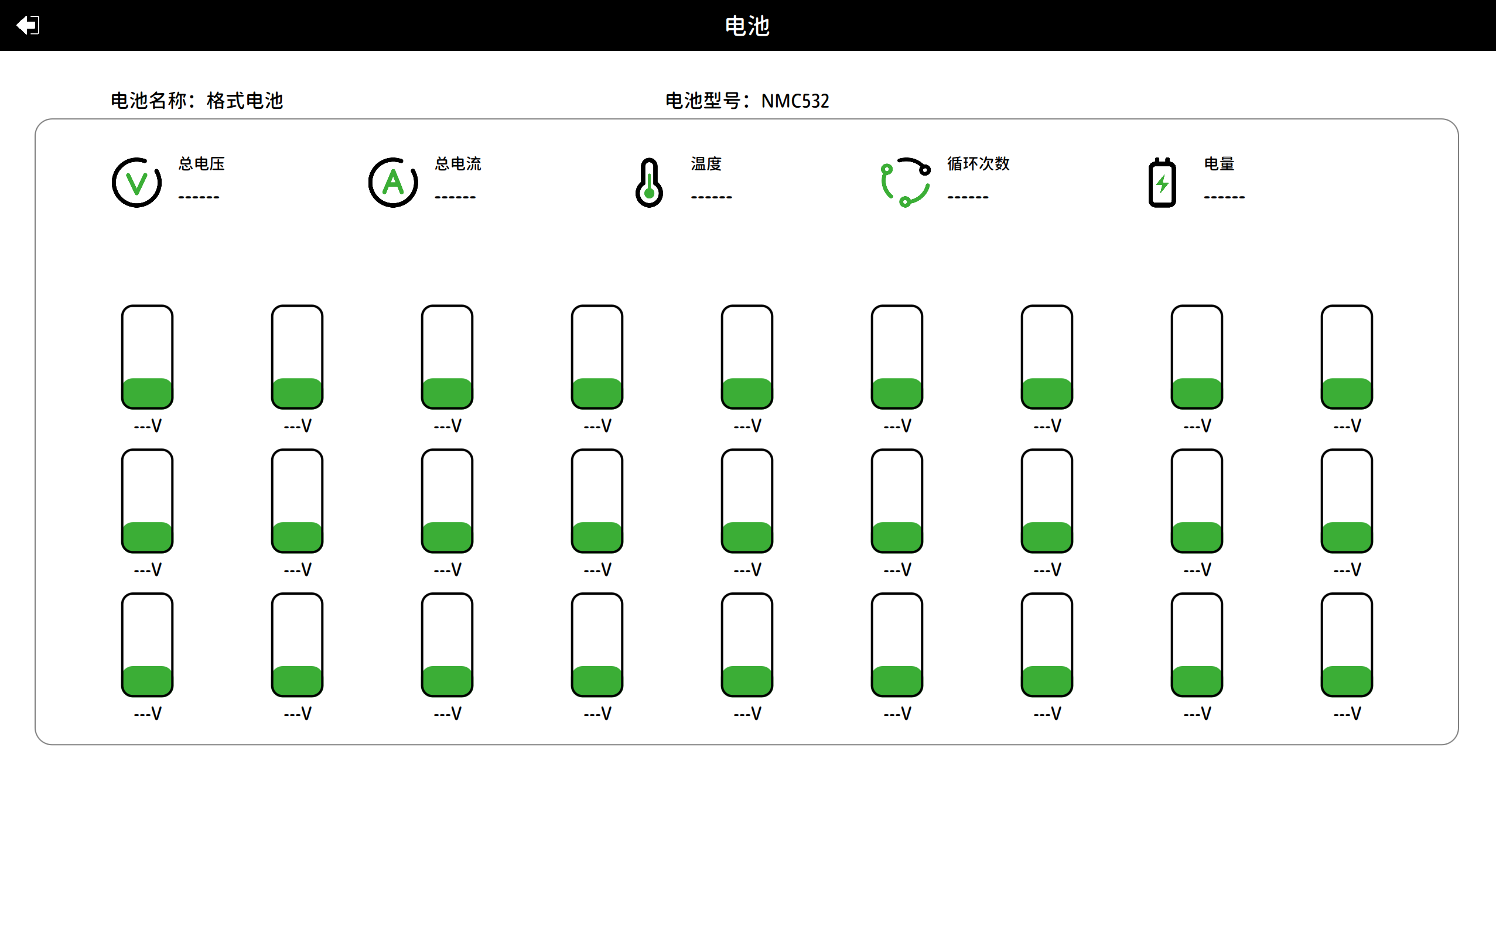Click the total current A icon
This screenshot has width=1496, height=926.
click(393, 183)
